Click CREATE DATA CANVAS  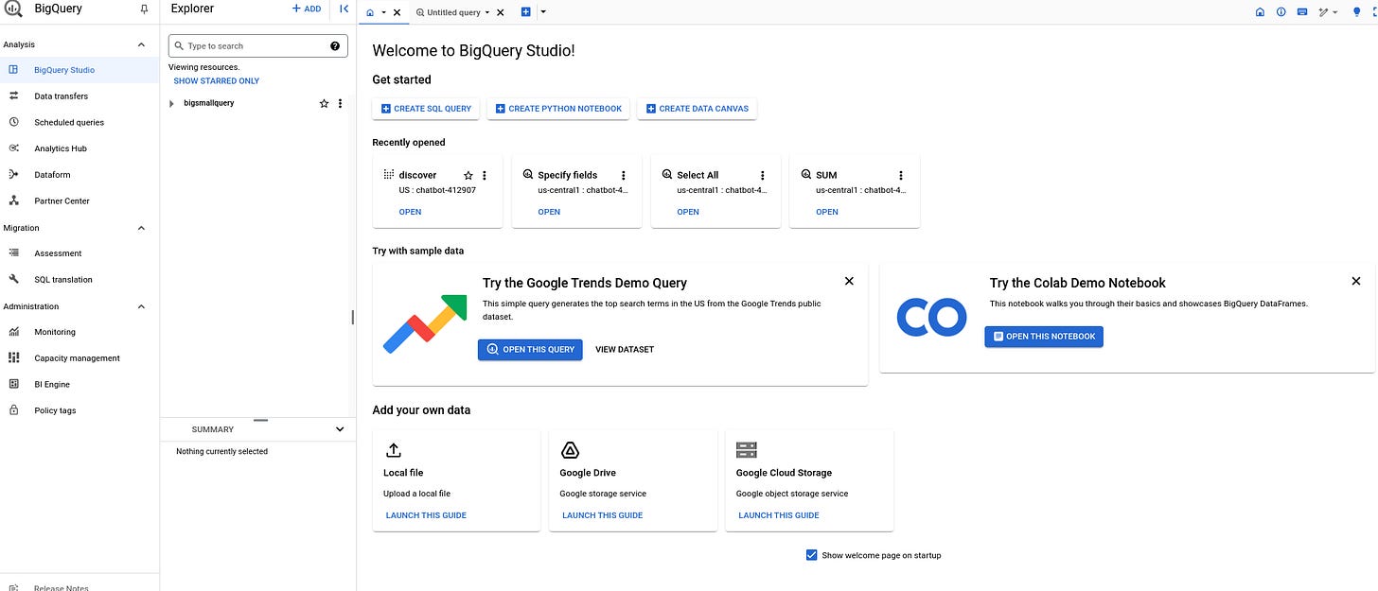coord(698,109)
